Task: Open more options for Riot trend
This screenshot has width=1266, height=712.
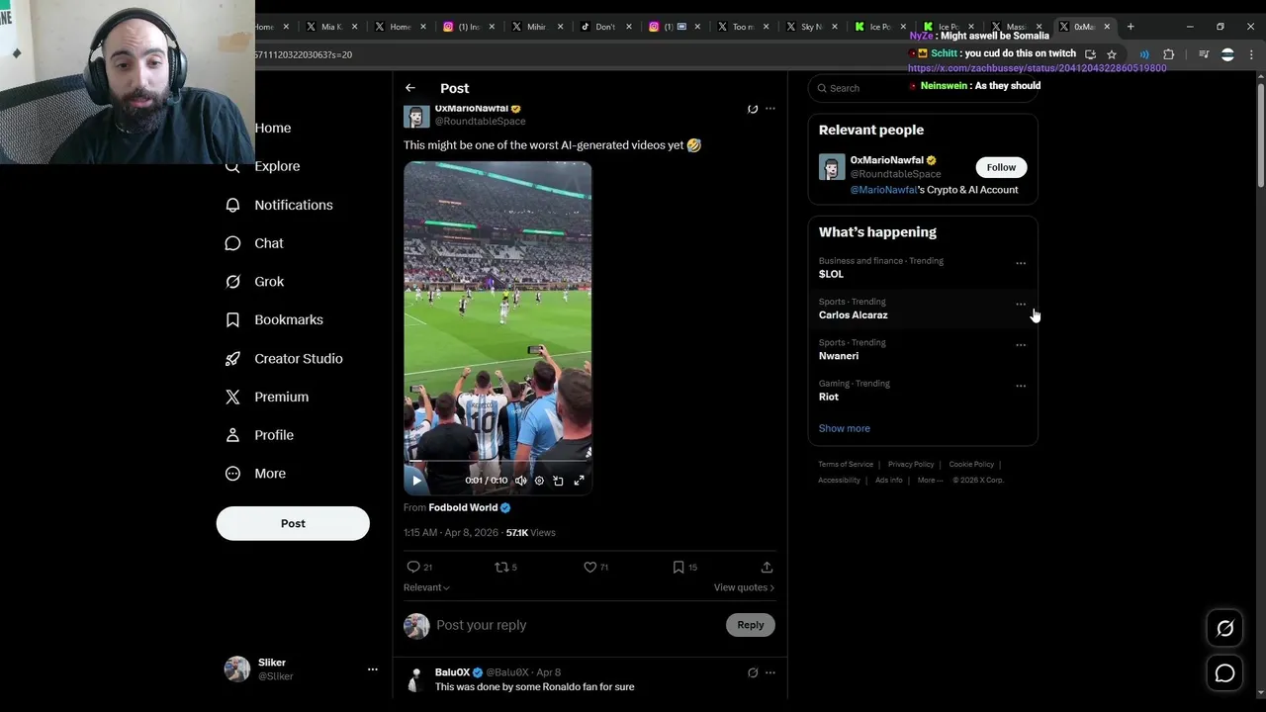Action: [1021, 386]
